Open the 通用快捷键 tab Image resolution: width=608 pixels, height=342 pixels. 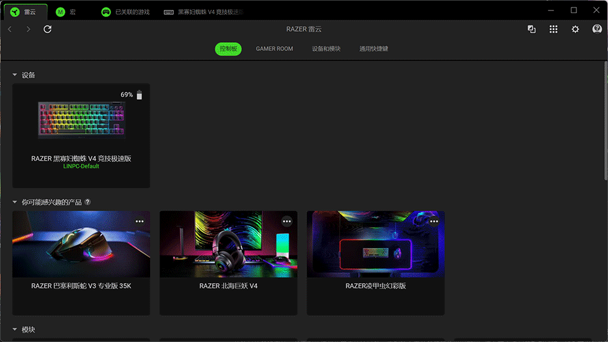(x=373, y=49)
